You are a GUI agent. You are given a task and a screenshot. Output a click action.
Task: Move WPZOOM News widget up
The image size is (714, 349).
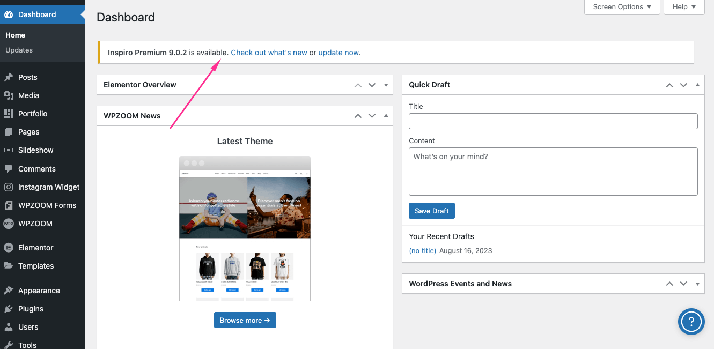click(358, 116)
